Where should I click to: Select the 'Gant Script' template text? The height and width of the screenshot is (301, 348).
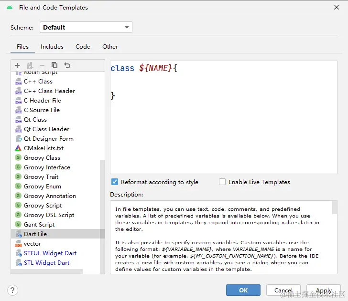tap(39, 224)
